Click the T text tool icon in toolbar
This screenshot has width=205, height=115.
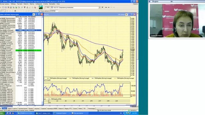(x=25, y=7)
